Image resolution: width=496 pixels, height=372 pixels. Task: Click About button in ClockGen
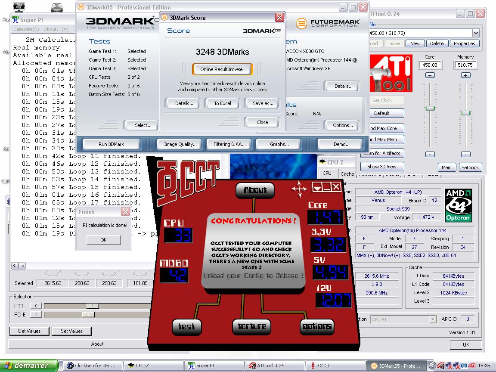point(97,344)
